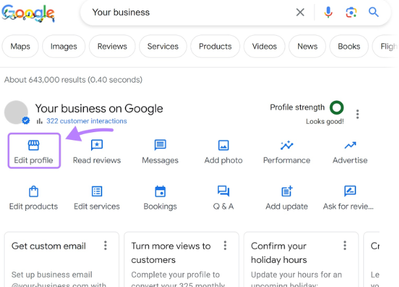399x287 pixels.
Task: Click the bar chart icon beside interactions
Action: [40, 121]
